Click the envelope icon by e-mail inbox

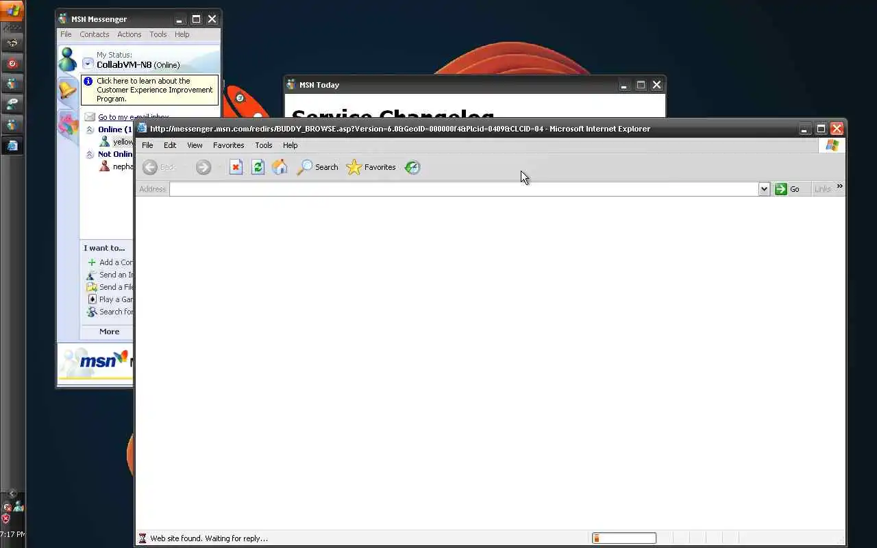click(90, 117)
